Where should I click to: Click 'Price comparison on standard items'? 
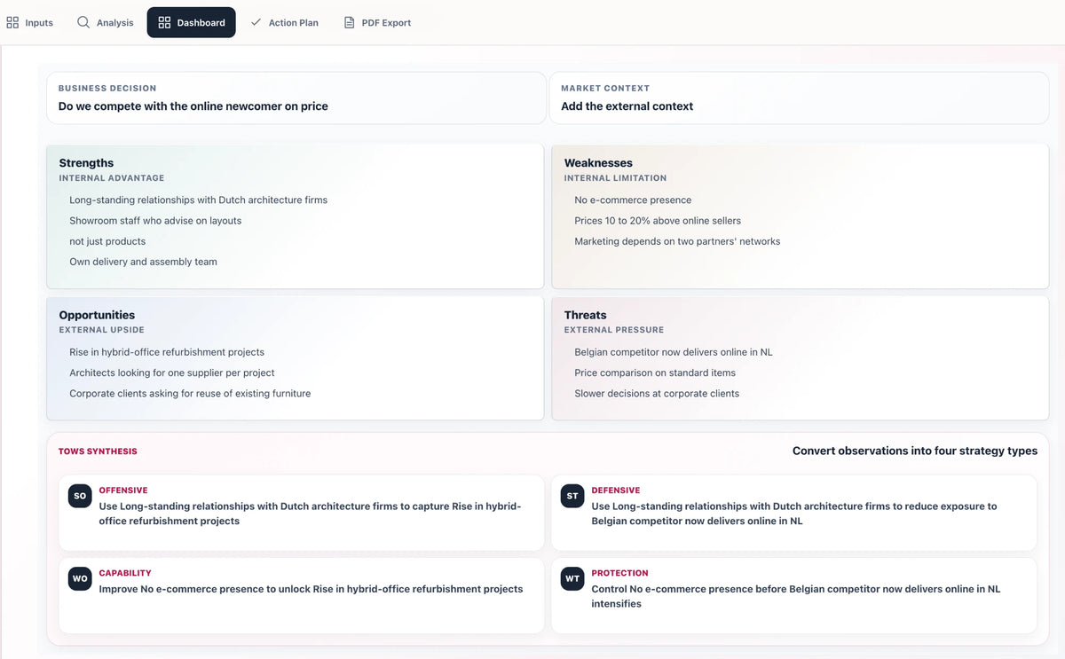655,373
